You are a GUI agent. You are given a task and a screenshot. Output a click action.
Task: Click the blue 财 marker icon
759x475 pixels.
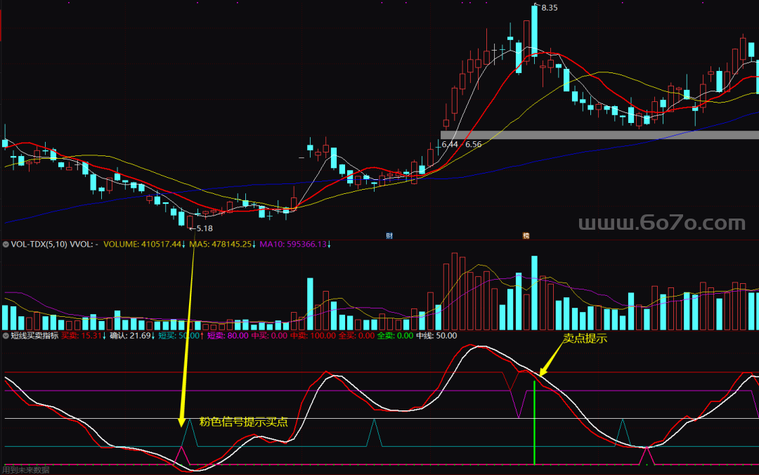pos(389,236)
